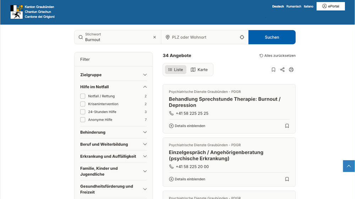Click the bookmark icon above the results list

click(273, 69)
